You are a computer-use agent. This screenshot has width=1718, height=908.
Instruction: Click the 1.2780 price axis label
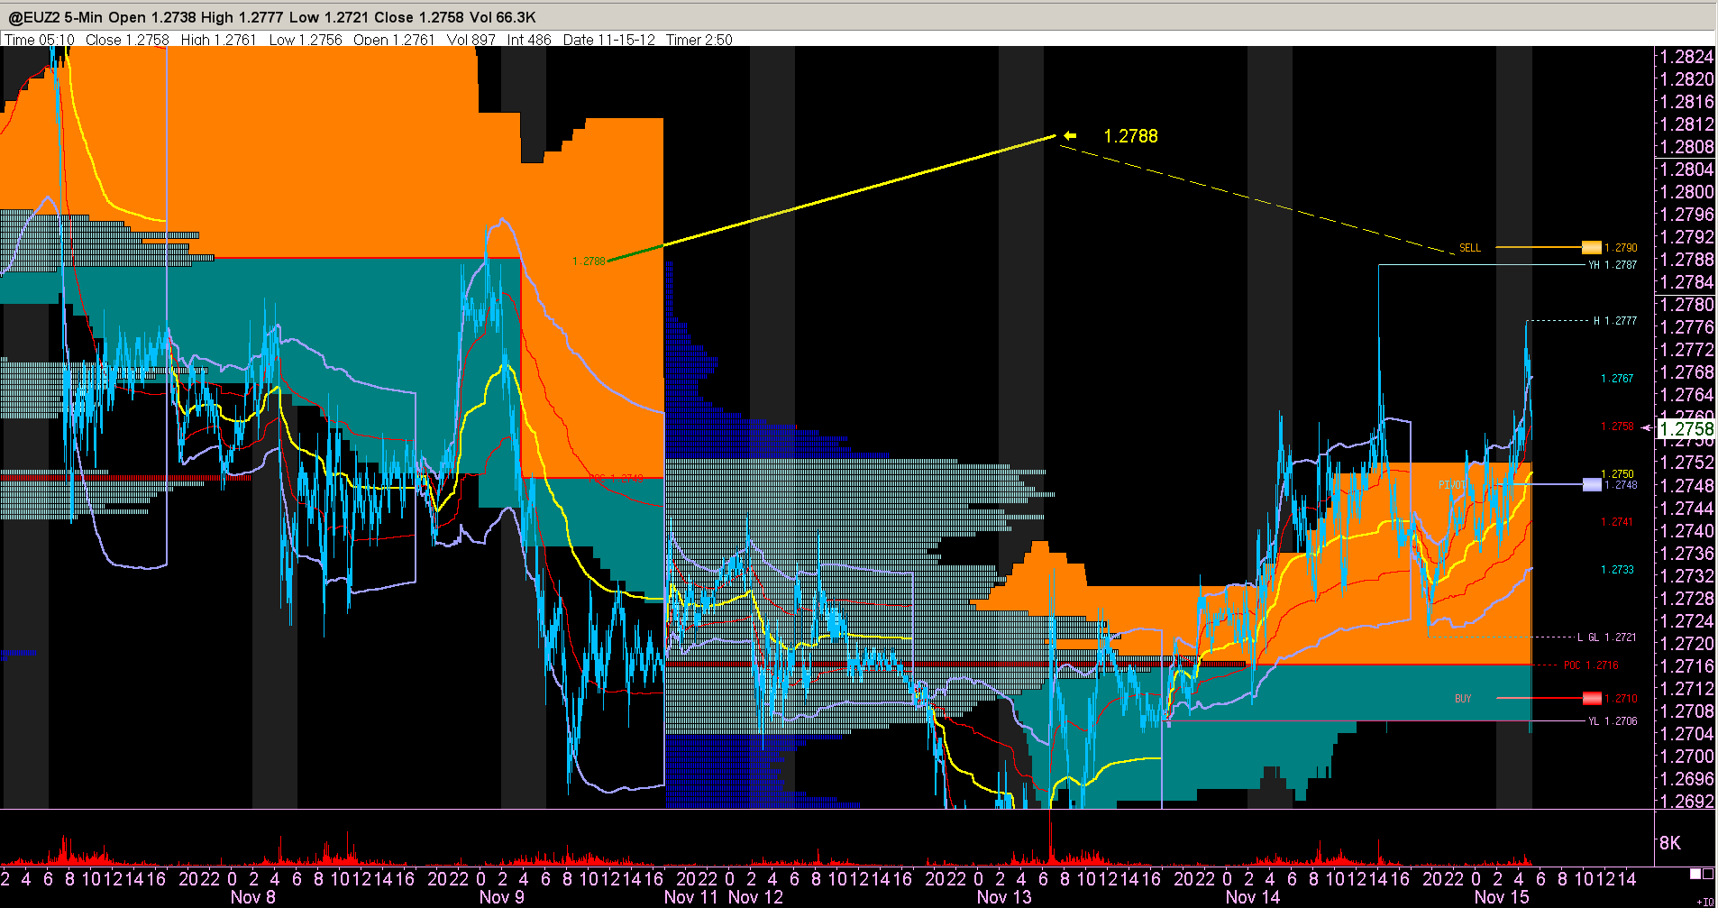point(1687,305)
